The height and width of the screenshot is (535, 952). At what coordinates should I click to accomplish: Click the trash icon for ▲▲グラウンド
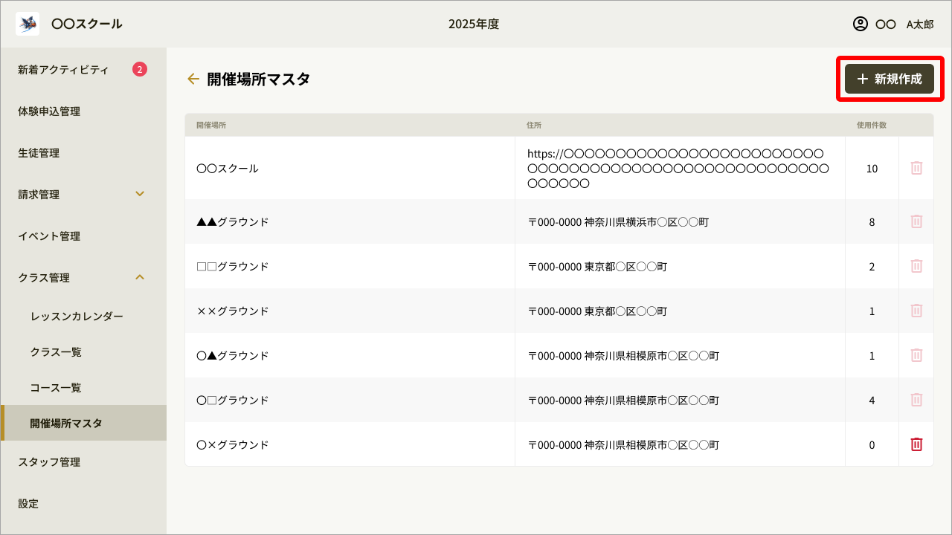(916, 221)
